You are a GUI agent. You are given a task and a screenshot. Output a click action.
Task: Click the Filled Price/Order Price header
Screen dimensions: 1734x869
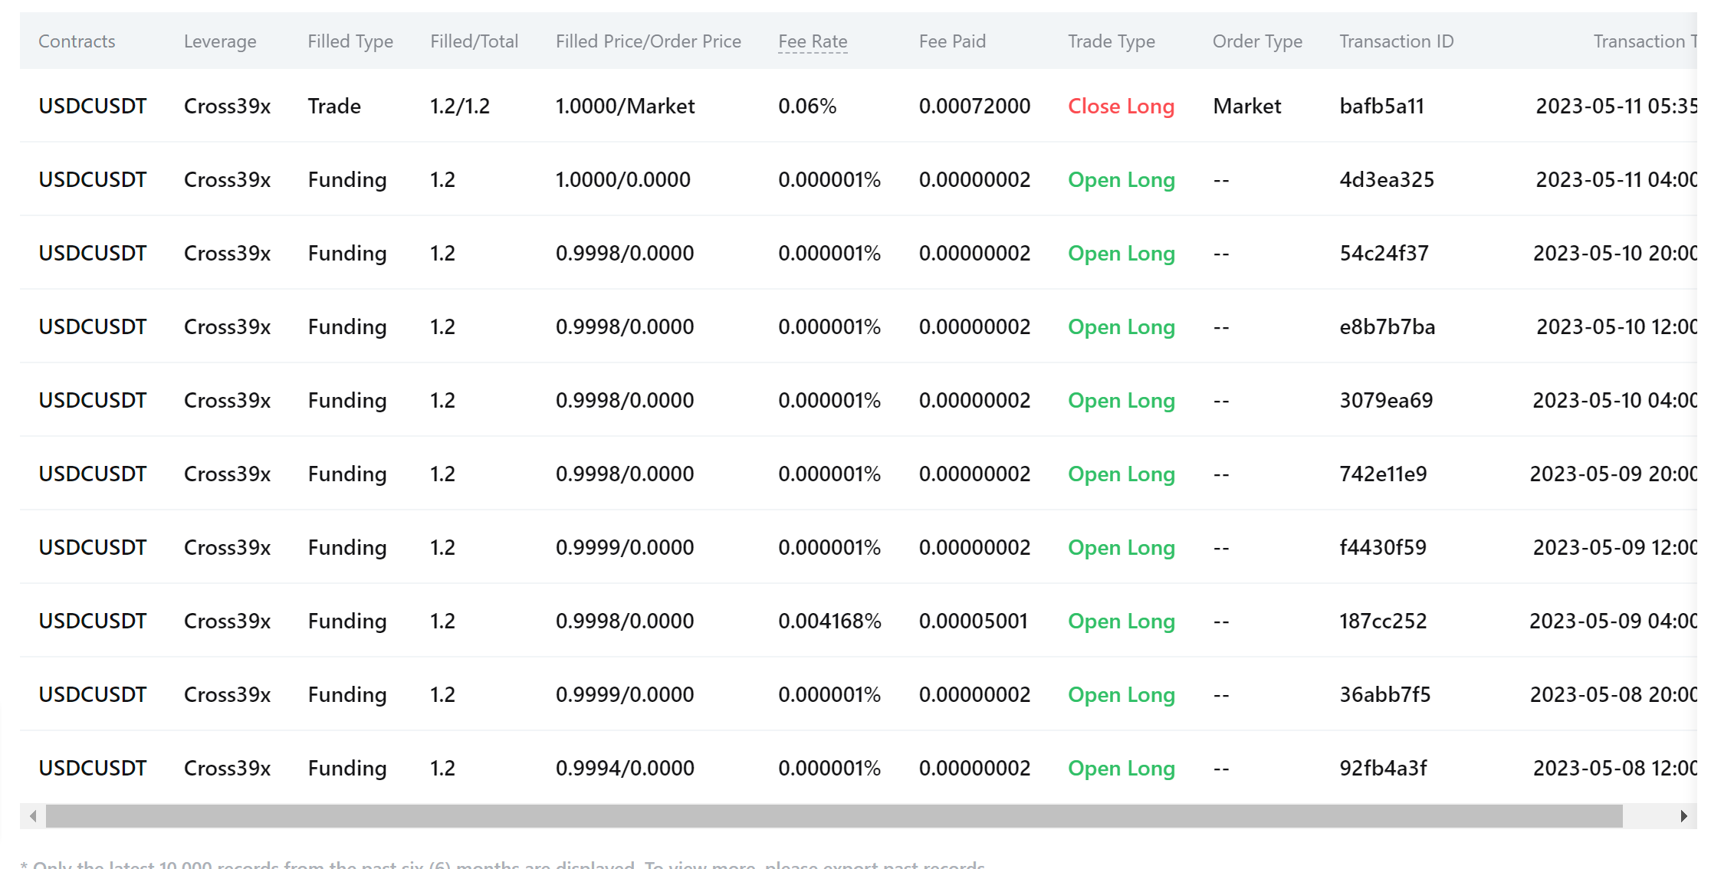[649, 41]
